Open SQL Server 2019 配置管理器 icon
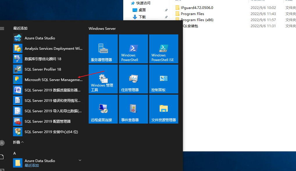This screenshot has width=296, height=171. 18,122
